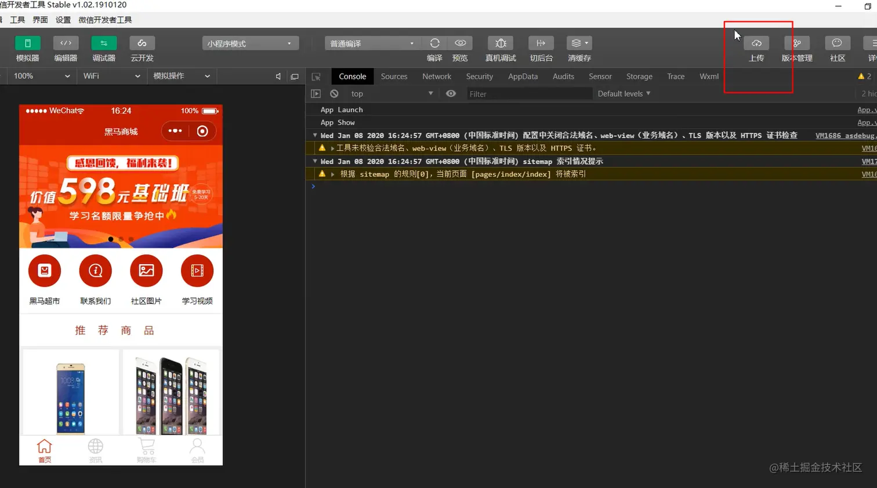Open the mini program capsule three-dot menu

pos(175,131)
